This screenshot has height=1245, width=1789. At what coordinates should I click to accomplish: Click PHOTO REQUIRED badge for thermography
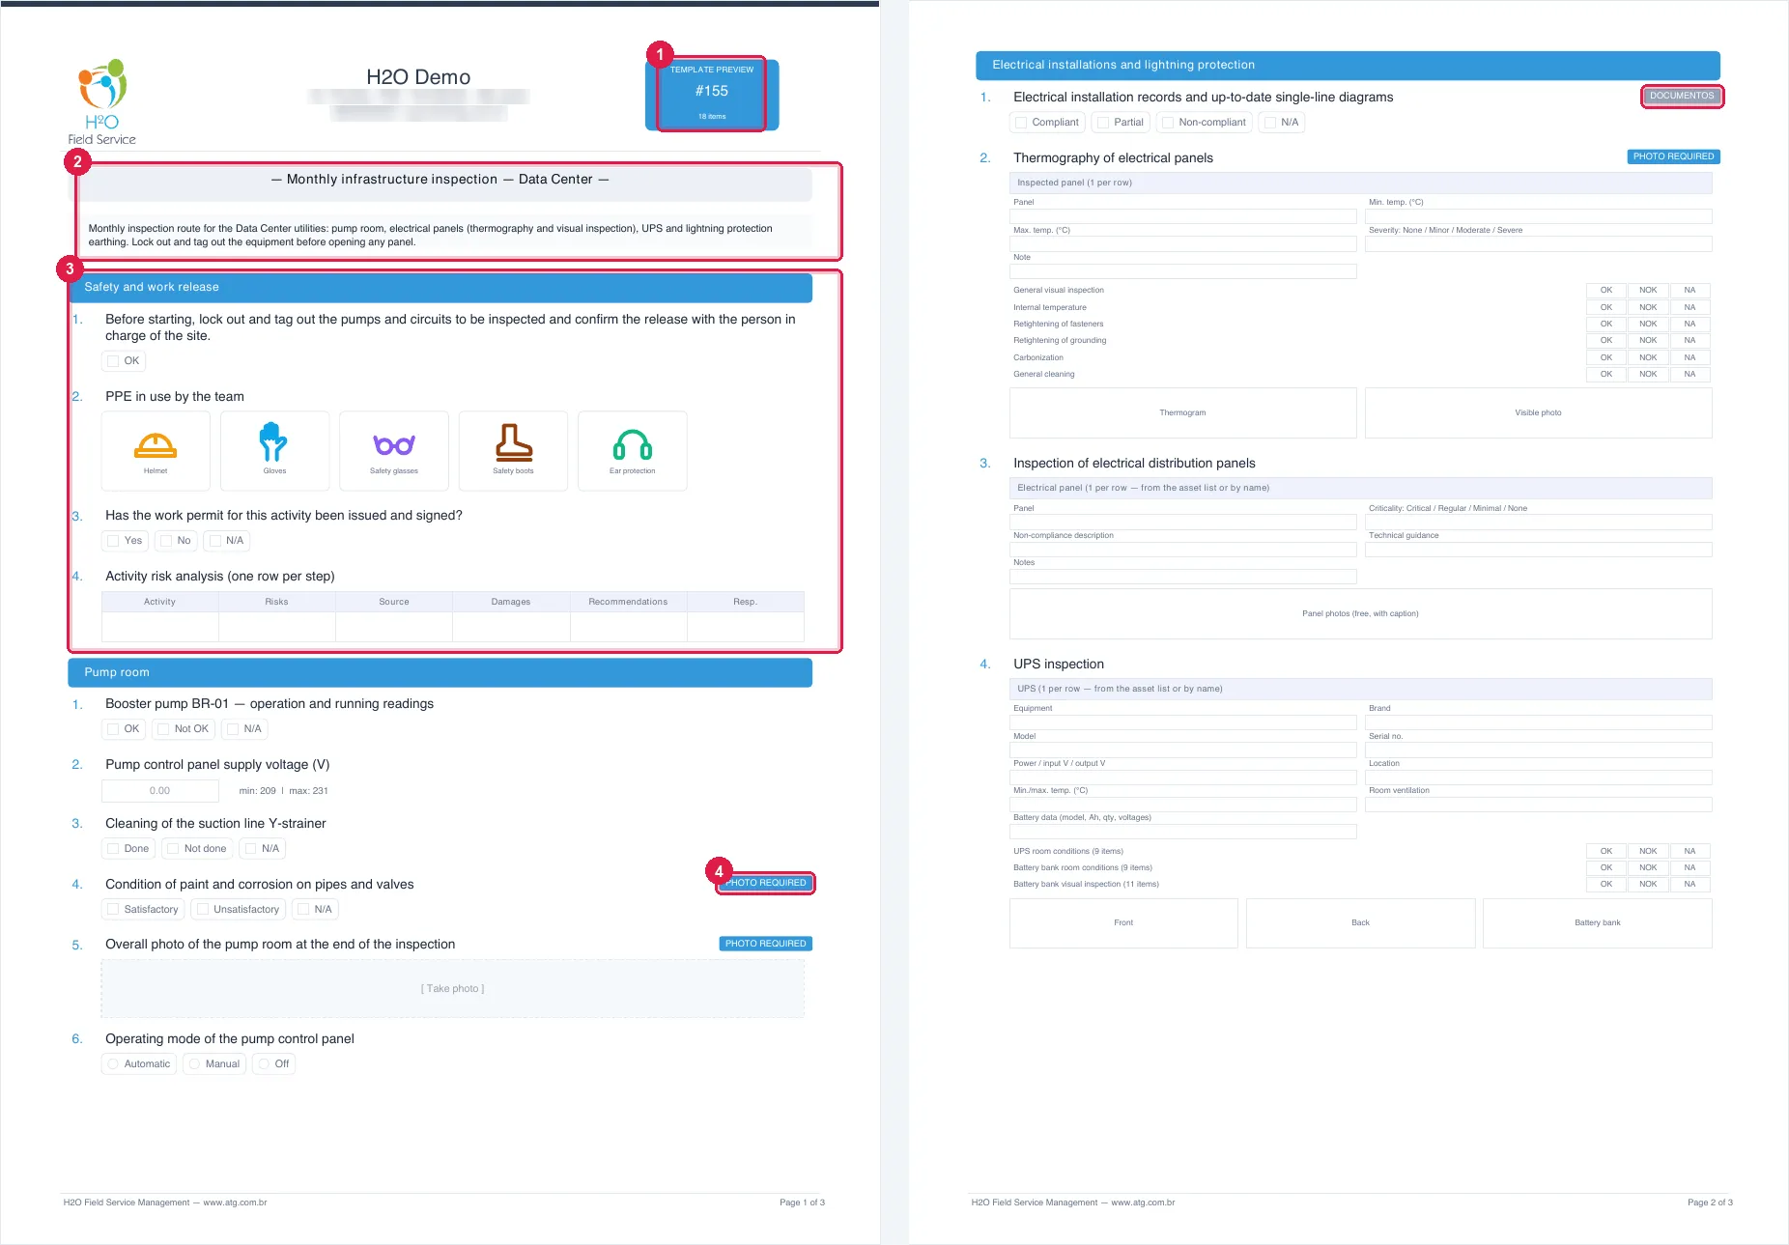1673,156
